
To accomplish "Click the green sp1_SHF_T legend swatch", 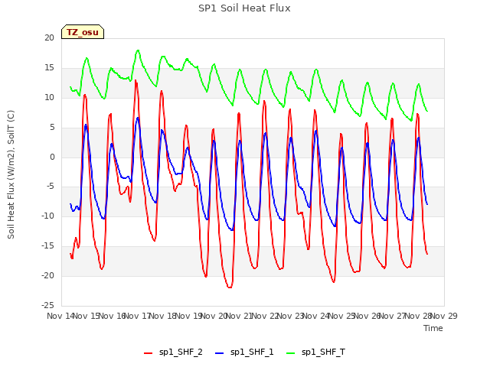I will click(291, 353).
